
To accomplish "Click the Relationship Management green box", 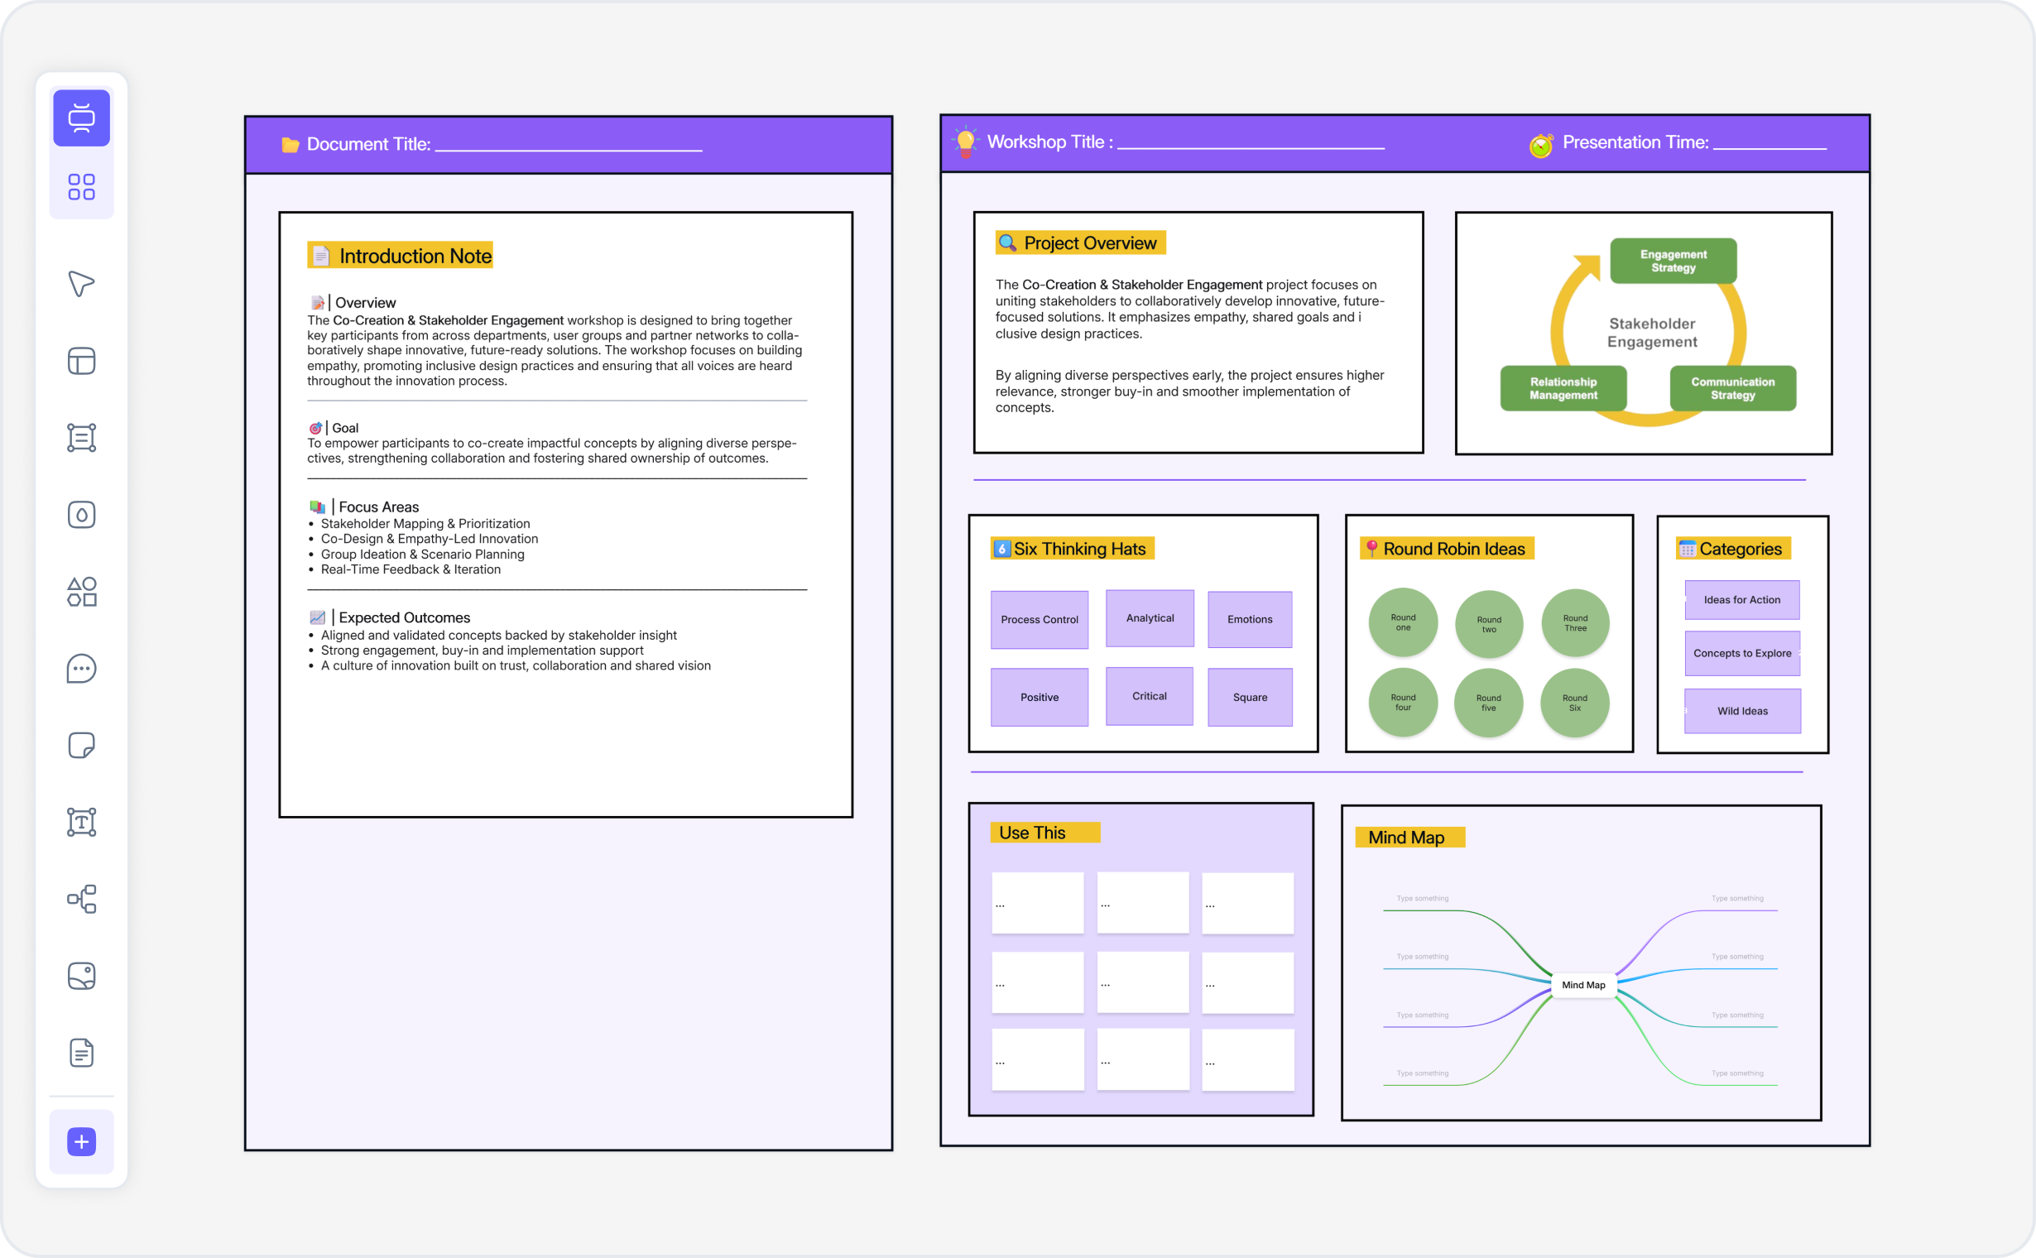I will [1563, 388].
